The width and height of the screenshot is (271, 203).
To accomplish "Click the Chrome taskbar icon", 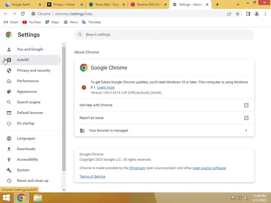I will point(21,198).
